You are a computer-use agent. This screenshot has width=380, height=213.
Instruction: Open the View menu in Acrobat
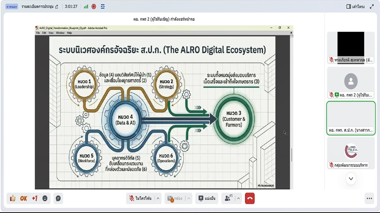coord(51,33)
